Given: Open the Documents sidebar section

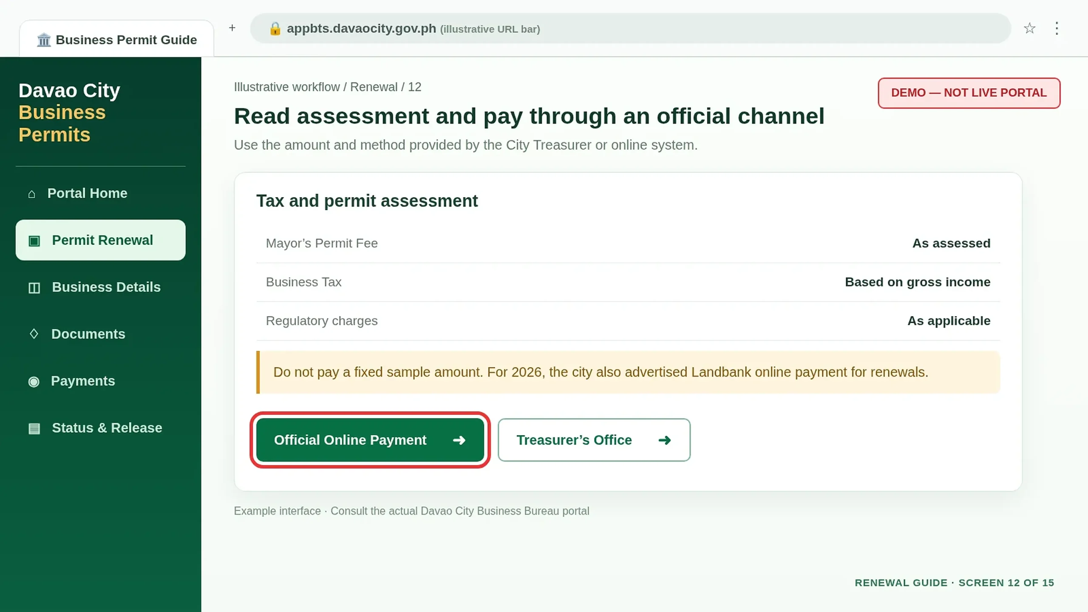Looking at the screenshot, I should 100,334.
